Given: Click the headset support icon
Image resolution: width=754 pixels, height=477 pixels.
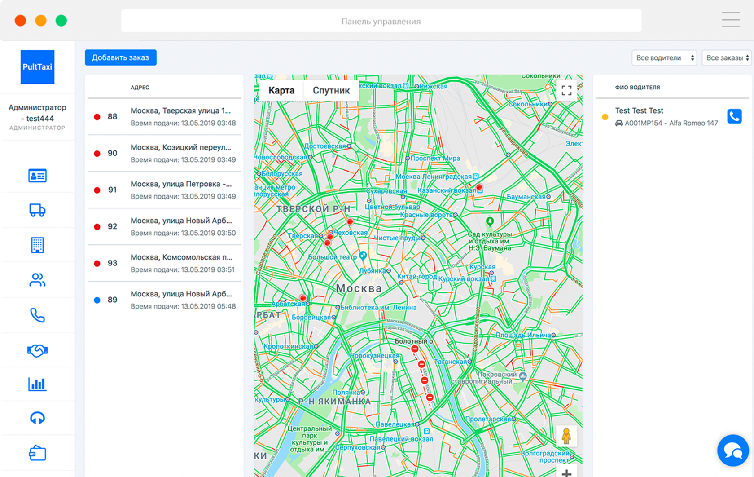Looking at the screenshot, I should click(x=37, y=418).
